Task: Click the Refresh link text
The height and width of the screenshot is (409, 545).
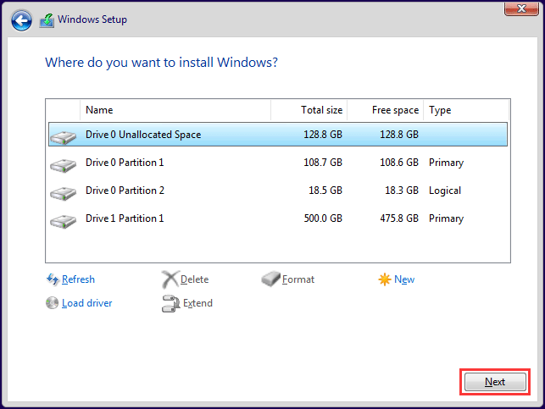Action: (x=78, y=279)
